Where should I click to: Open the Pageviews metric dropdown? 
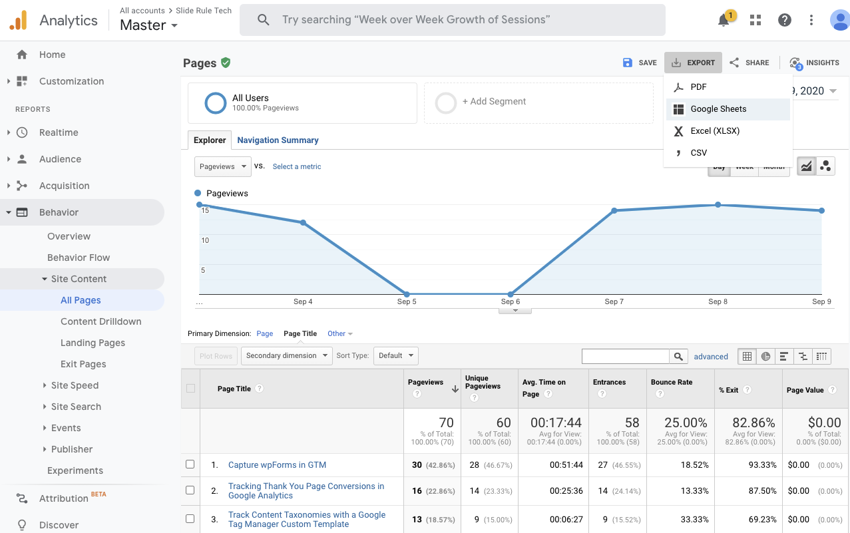point(222,166)
